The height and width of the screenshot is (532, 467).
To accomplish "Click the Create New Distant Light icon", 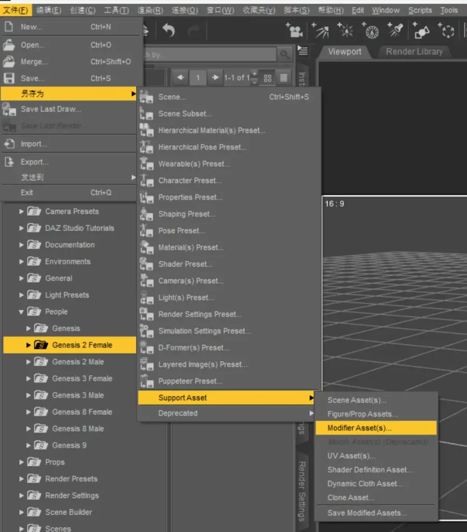I will point(320,31).
